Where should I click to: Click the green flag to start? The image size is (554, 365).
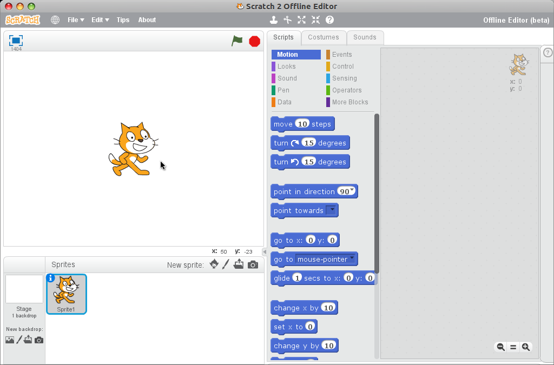237,41
